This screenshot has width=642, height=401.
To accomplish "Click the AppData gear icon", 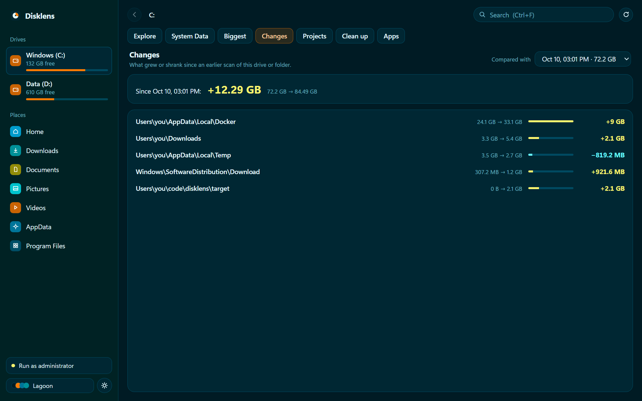I will (15, 227).
